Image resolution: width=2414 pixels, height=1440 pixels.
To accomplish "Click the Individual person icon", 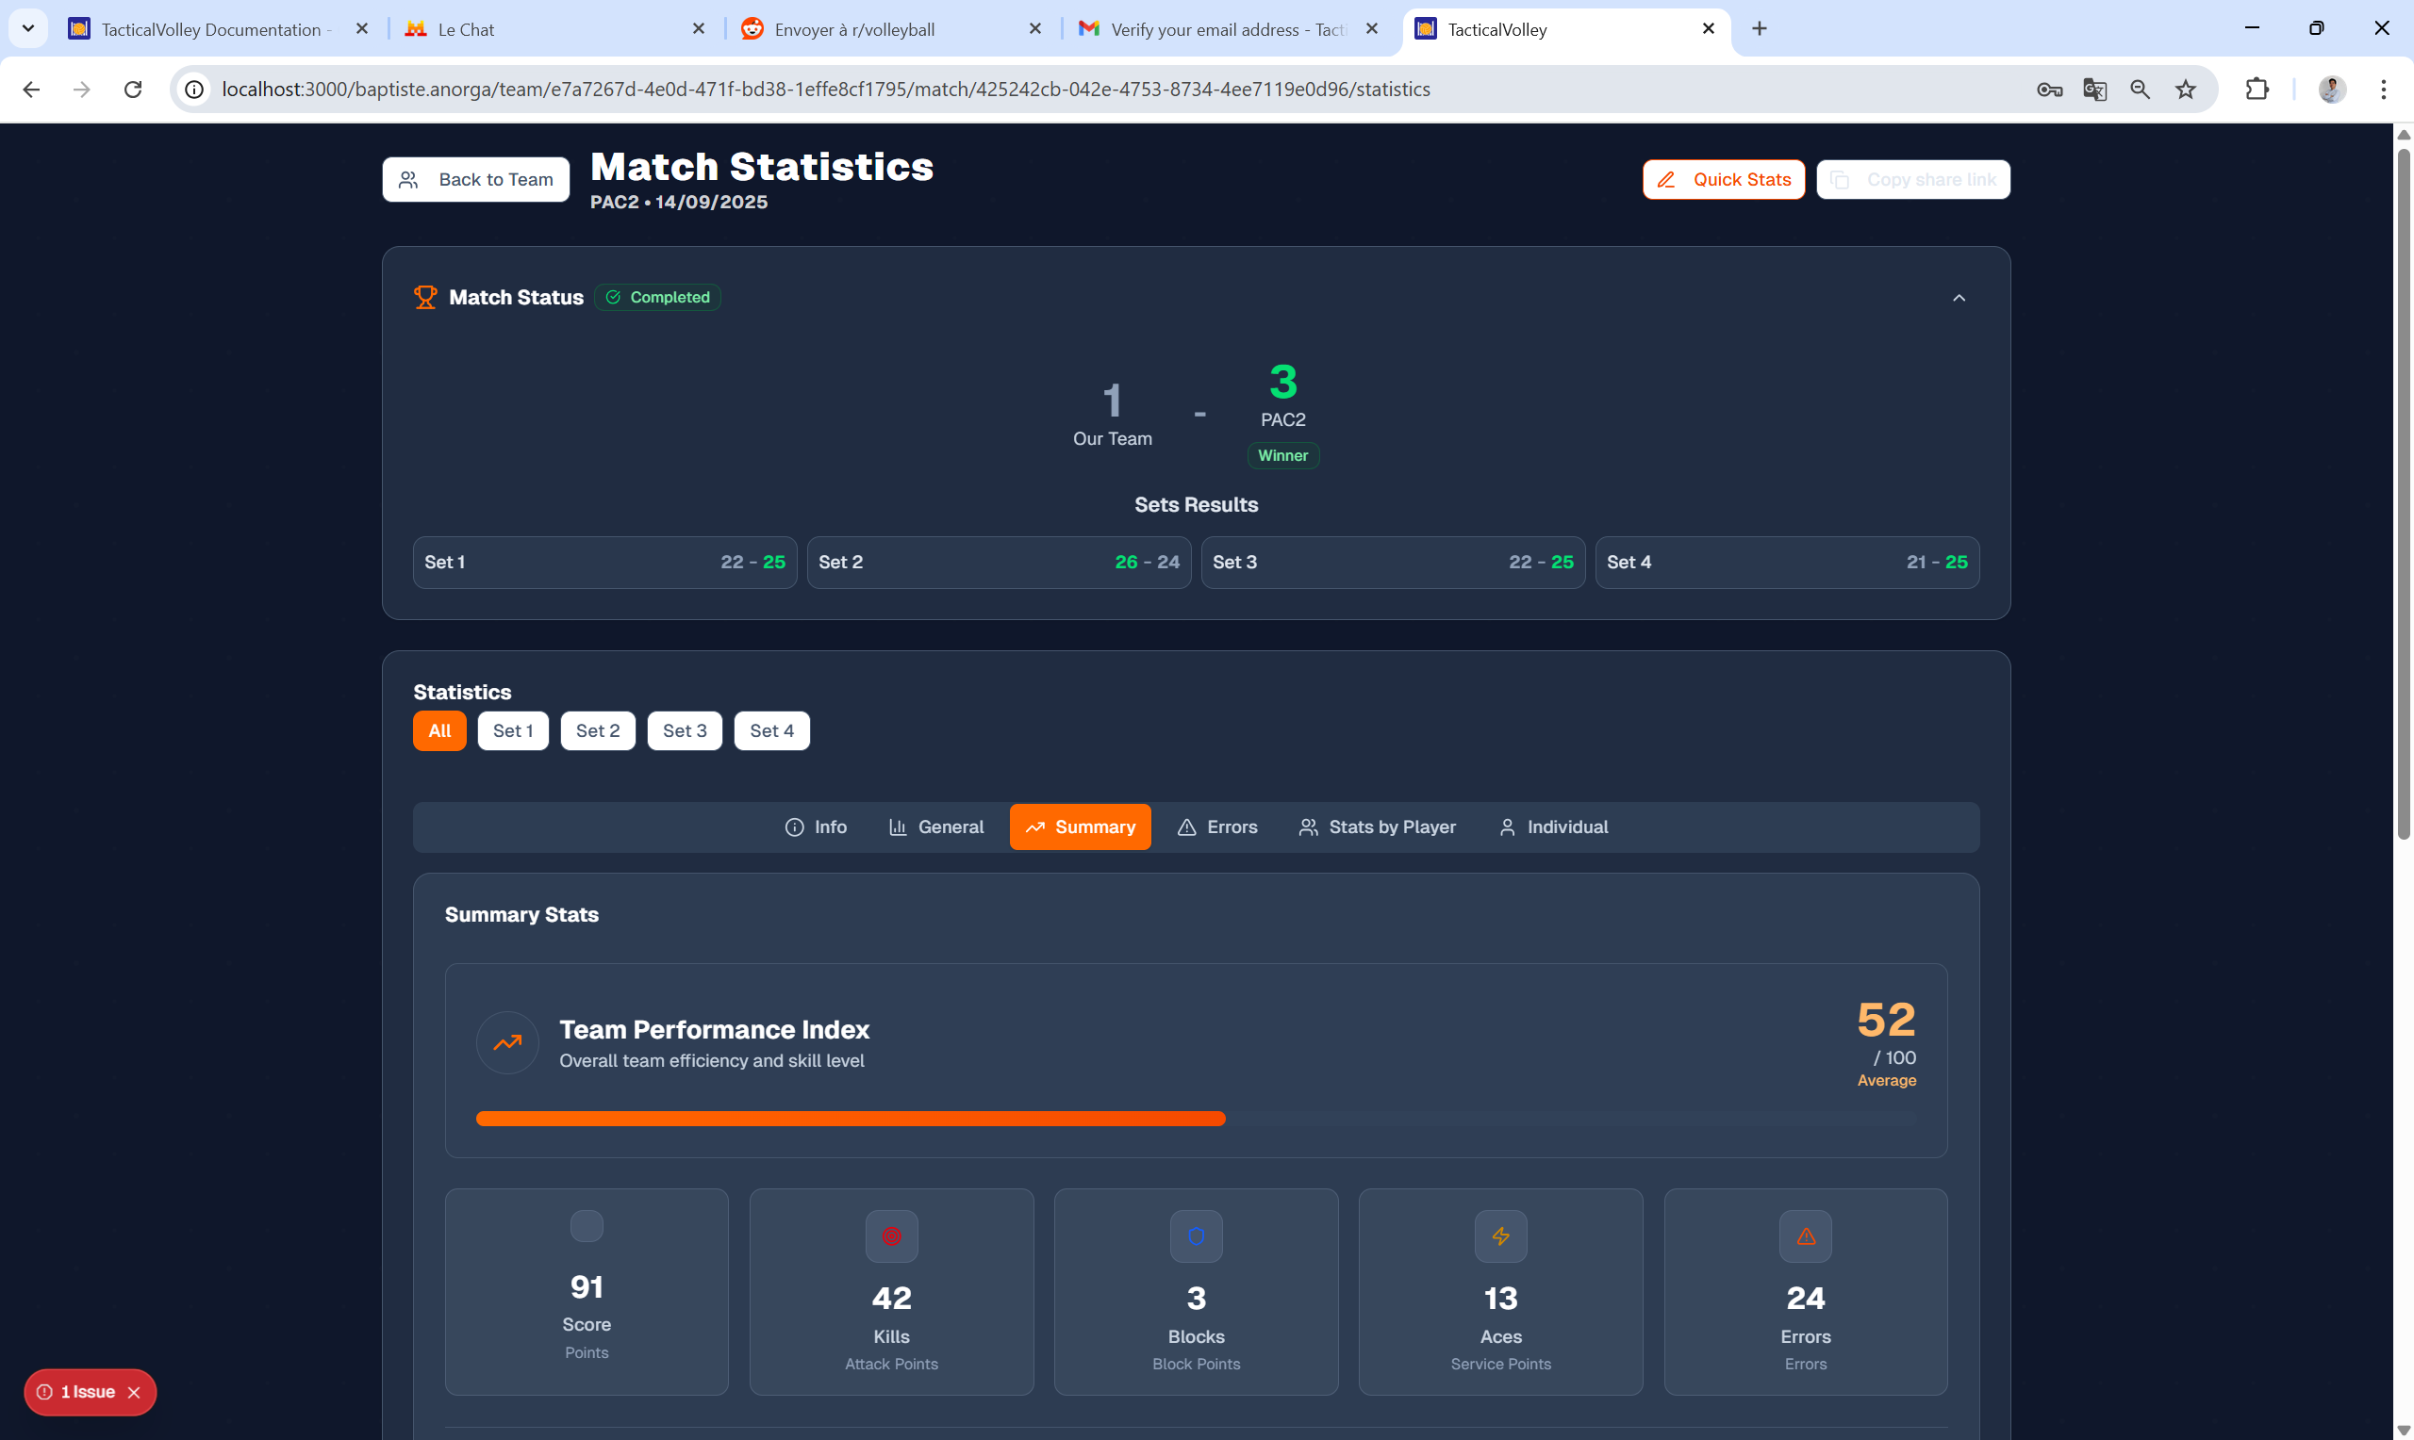I will coord(1507,826).
